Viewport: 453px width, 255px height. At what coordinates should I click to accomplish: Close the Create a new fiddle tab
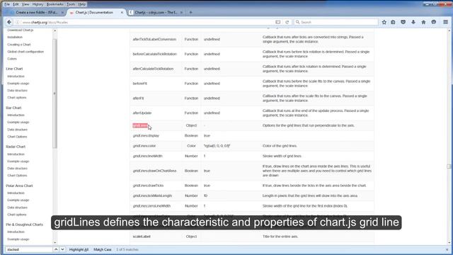(62, 13)
